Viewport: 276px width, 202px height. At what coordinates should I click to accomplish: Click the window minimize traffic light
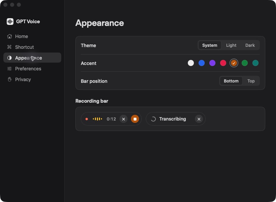pos(12,5)
